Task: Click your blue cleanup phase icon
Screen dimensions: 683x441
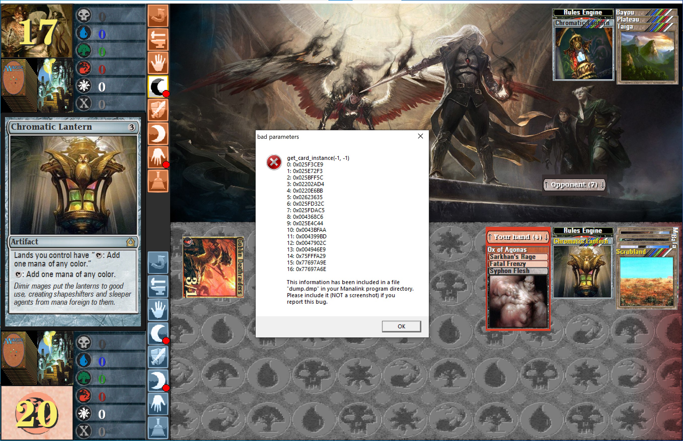Action: pyautogui.click(x=158, y=428)
